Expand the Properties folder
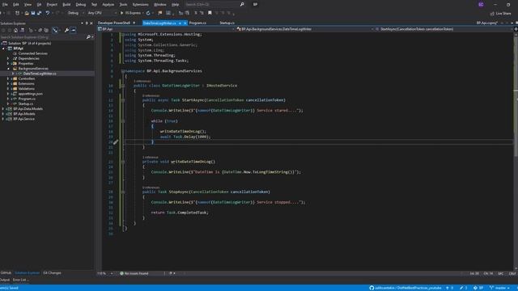518x291 pixels. pos(8,63)
